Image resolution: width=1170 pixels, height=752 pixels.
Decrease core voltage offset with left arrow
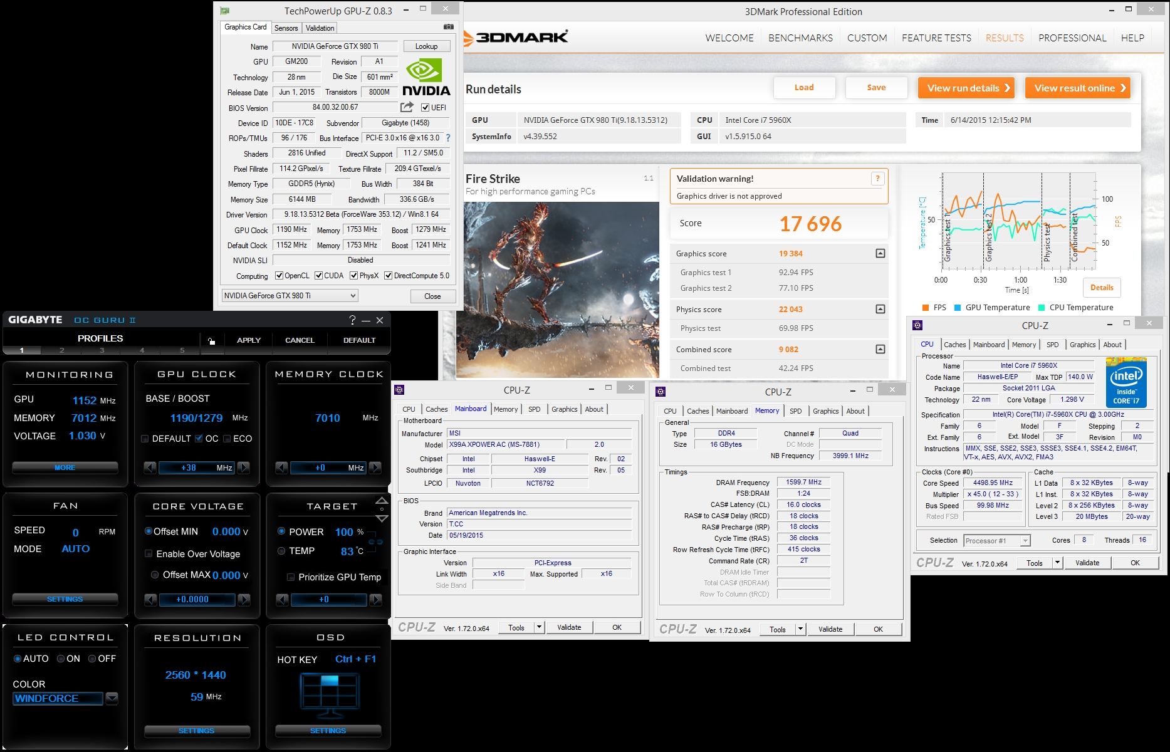tap(150, 600)
